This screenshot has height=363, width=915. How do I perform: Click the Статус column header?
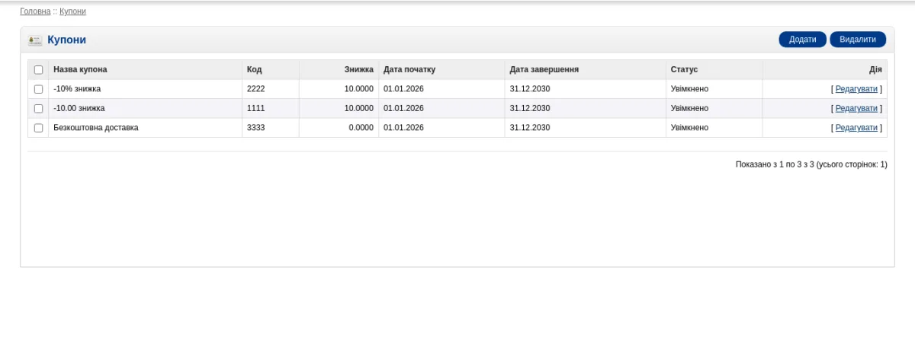[x=684, y=69]
